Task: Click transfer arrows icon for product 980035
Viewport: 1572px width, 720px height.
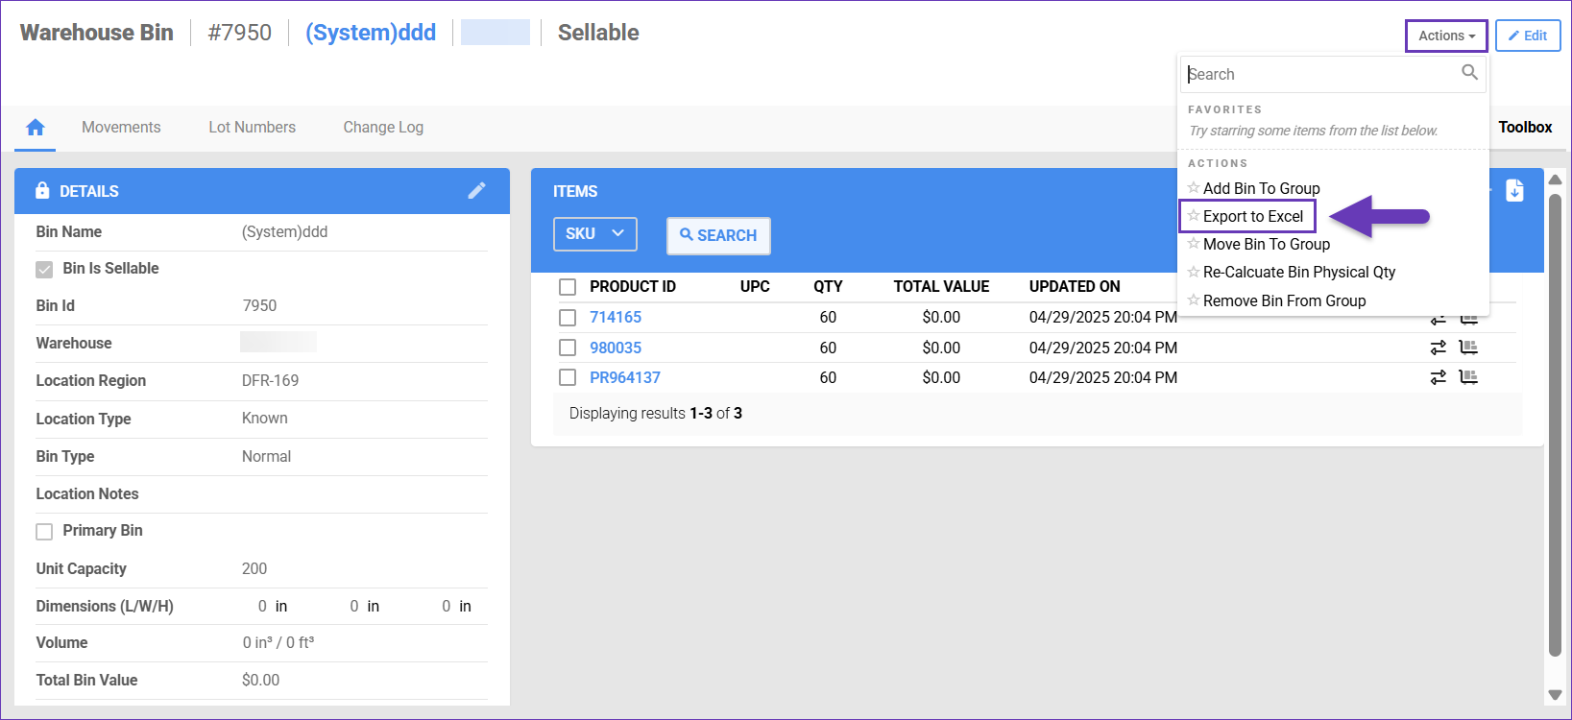Action: [1438, 348]
